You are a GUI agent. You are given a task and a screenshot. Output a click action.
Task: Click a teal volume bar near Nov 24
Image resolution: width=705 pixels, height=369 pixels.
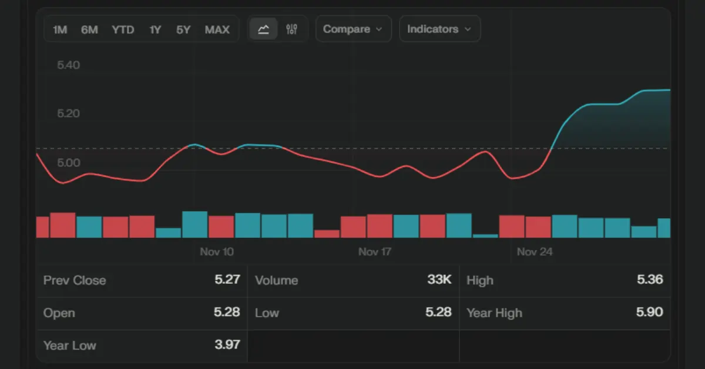click(563, 225)
